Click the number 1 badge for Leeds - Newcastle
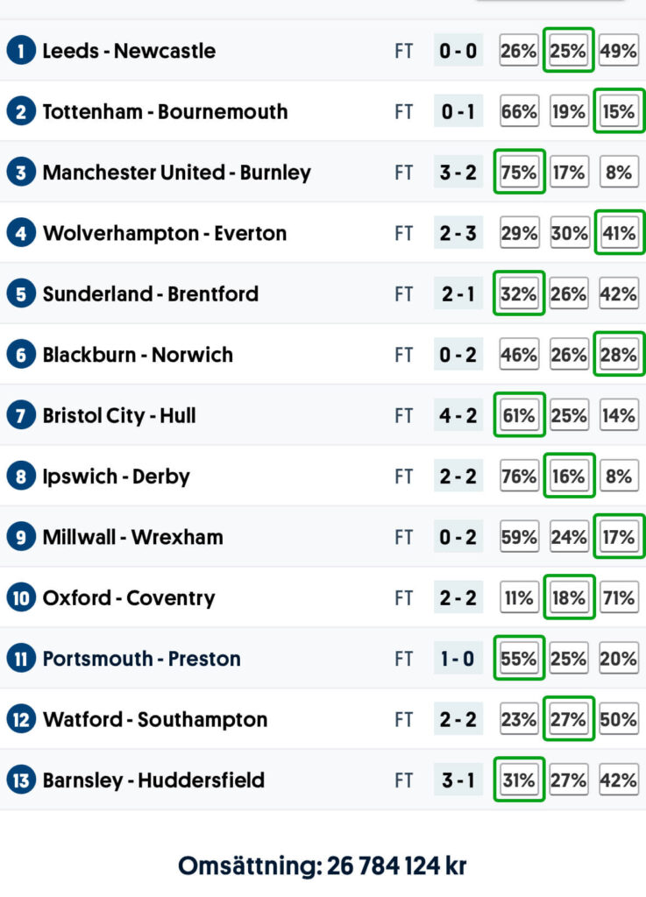Screen dimensions: 646x897 click(x=21, y=51)
